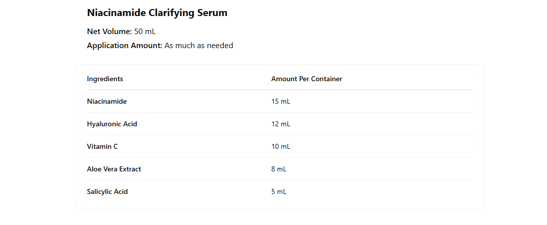Select the Vitamin C ingredient label
Viewport: 547px width, 225px height.
pyautogui.click(x=102, y=147)
